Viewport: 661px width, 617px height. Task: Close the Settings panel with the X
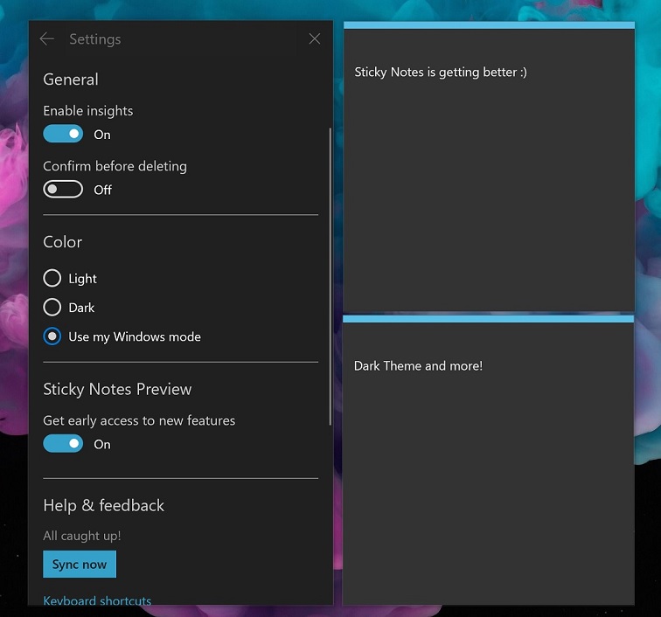point(315,38)
